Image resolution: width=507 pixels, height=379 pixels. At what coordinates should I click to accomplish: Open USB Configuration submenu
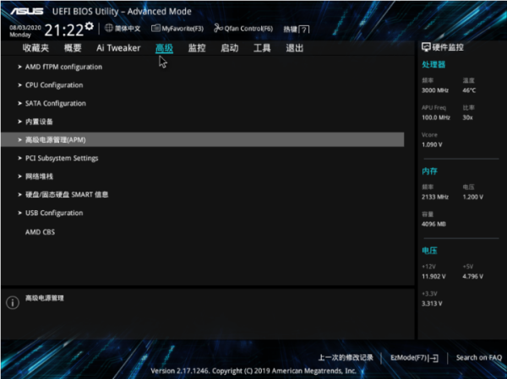click(x=54, y=213)
